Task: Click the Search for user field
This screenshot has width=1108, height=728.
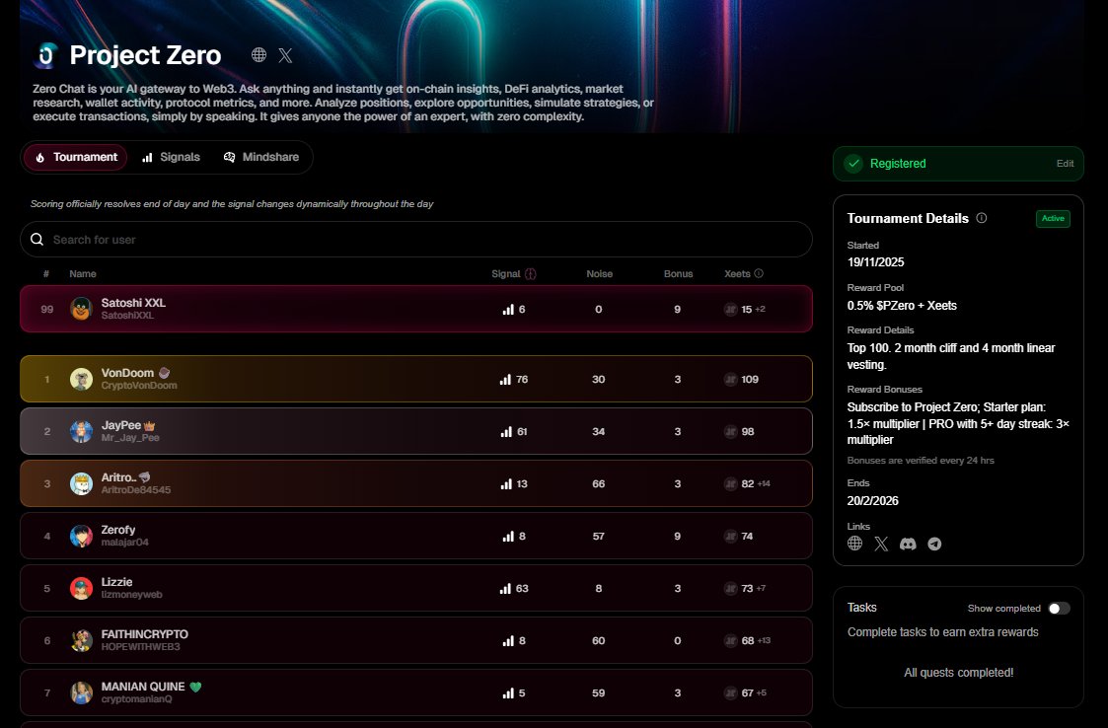Action: [416, 240]
